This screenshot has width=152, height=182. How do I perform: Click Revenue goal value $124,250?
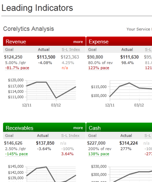(13, 57)
